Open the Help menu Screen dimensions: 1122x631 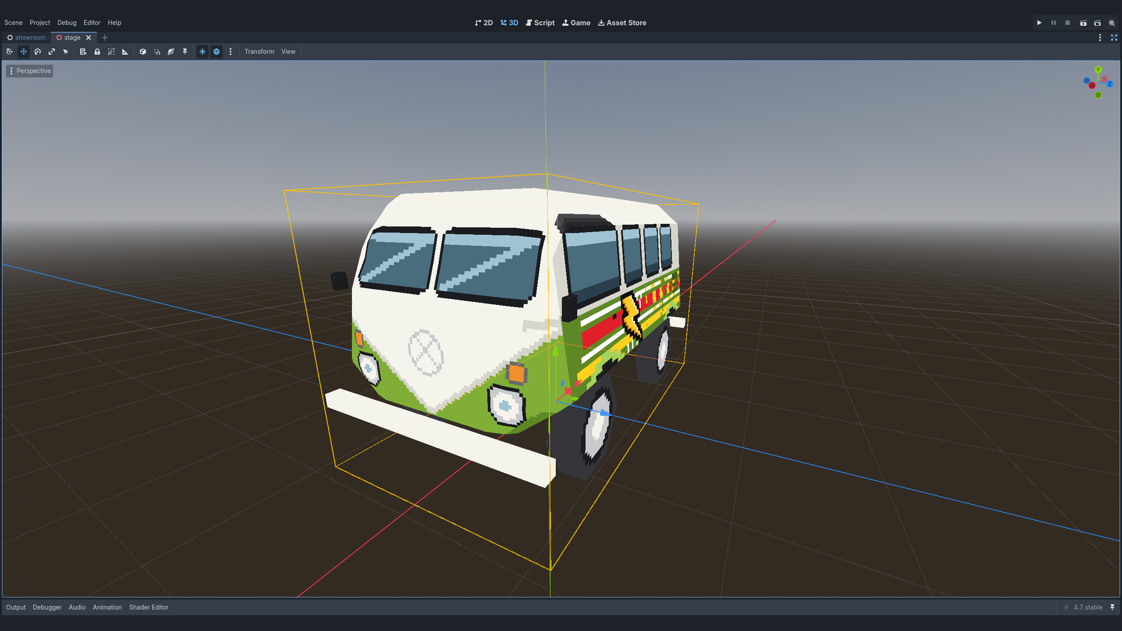(115, 23)
